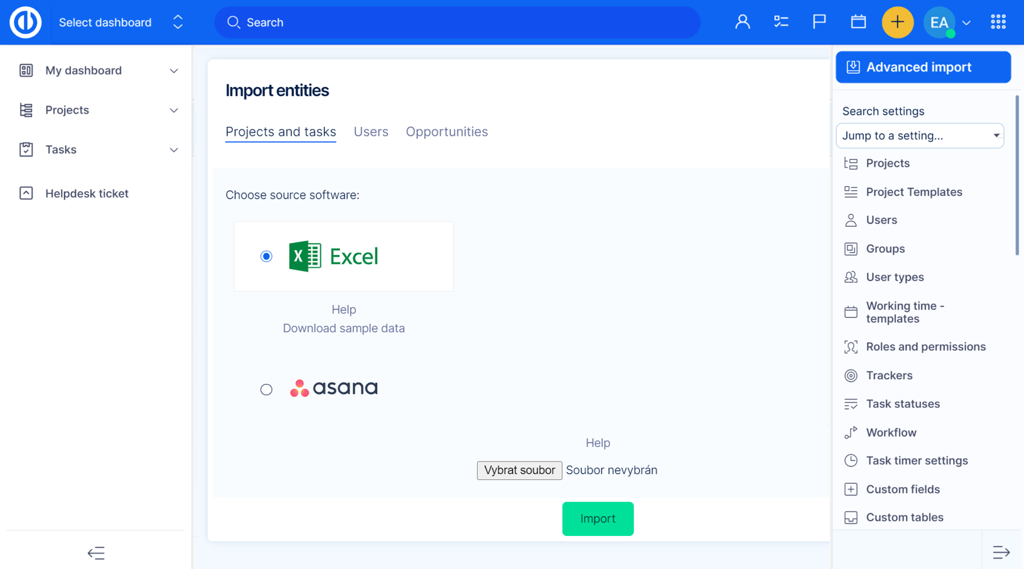Collapse right settings panel arrow icon

pos(1001,552)
